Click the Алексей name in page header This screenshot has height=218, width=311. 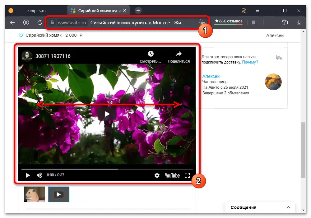coord(275,36)
